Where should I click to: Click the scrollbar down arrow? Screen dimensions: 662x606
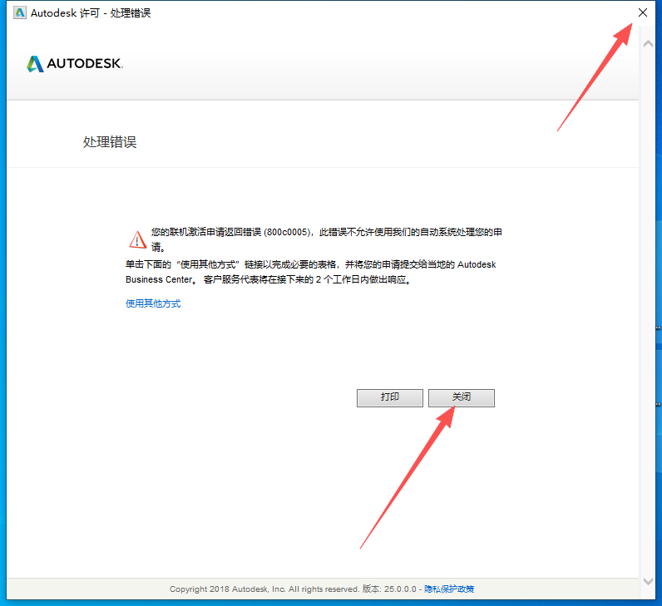point(648,581)
